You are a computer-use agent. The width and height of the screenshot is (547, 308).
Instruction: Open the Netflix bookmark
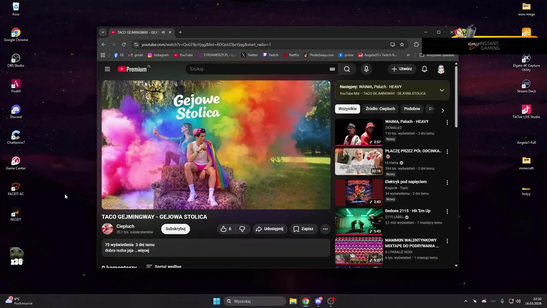291,55
